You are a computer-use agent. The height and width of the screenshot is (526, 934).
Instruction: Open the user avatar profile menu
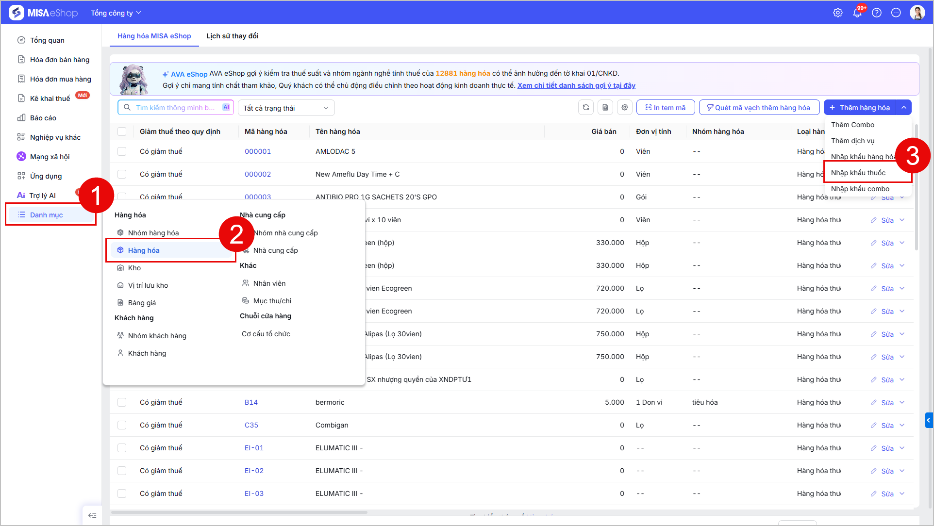(917, 13)
